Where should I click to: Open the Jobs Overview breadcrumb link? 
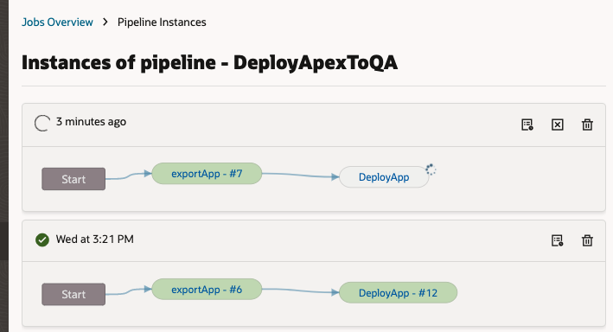point(57,22)
